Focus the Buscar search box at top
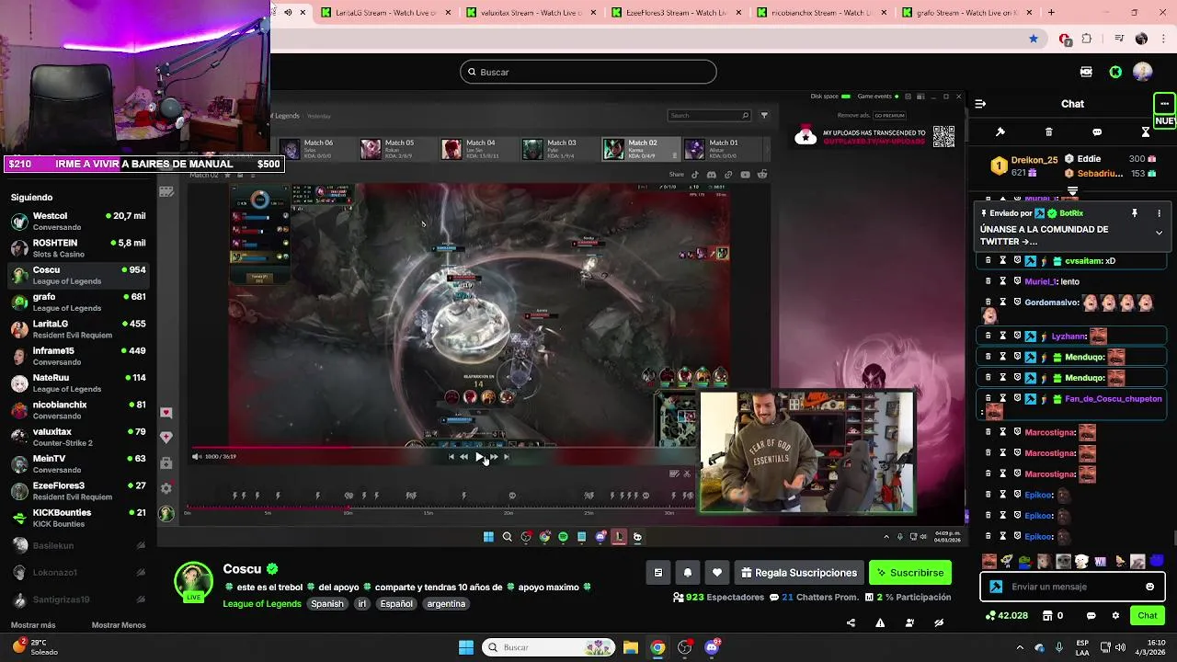The height and width of the screenshot is (662, 1177). pos(588,72)
